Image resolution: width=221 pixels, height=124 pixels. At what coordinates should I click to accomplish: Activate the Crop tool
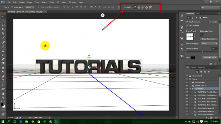pos(3,34)
